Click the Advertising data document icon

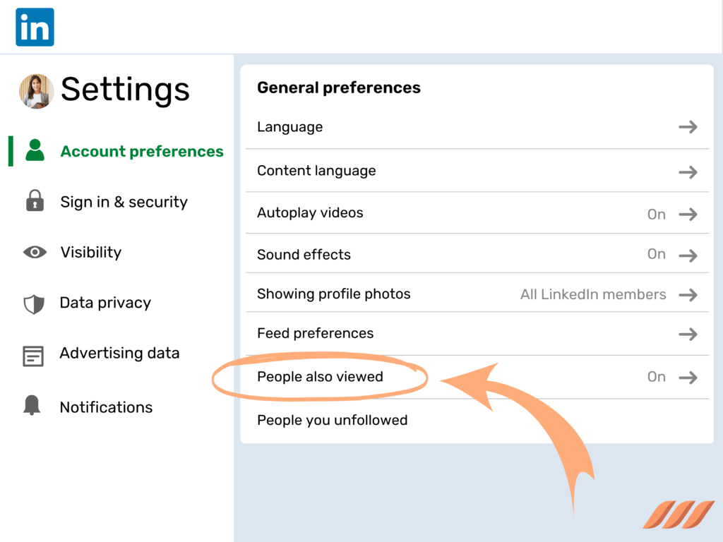click(x=35, y=353)
